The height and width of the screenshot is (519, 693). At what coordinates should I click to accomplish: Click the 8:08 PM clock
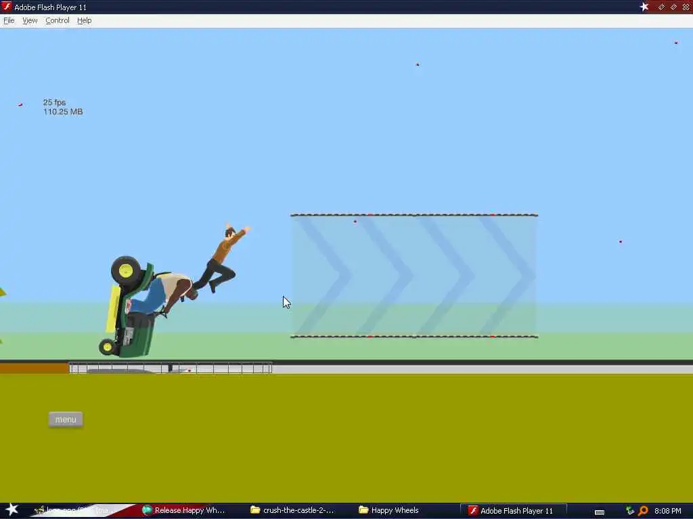click(x=668, y=511)
